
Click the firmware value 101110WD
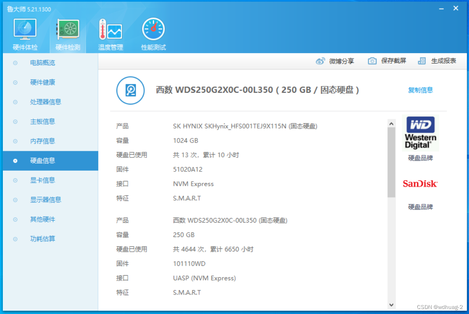click(189, 264)
